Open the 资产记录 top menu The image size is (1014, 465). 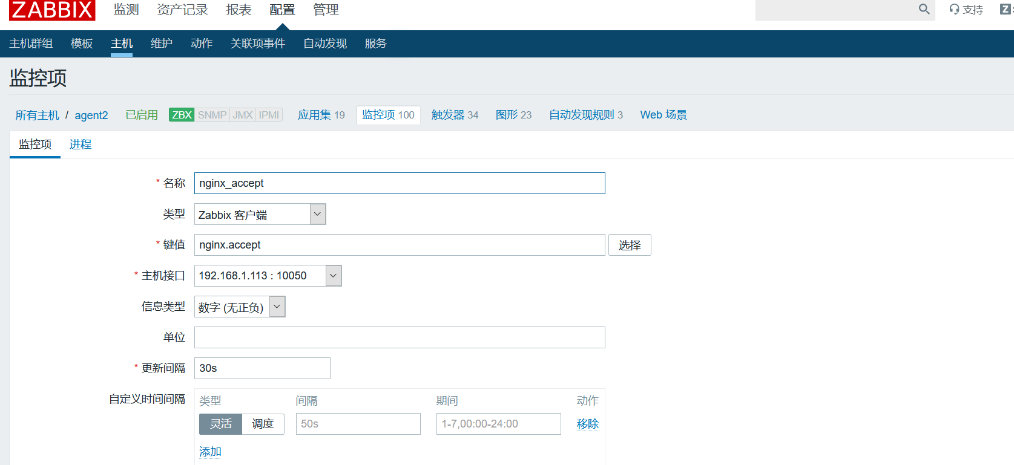[x=182, y=10]
